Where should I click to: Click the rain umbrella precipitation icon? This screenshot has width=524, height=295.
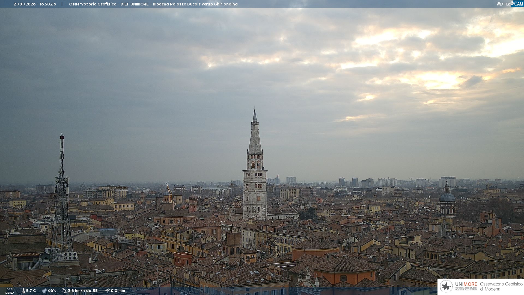pyautogui.click(x=108, y=291)
